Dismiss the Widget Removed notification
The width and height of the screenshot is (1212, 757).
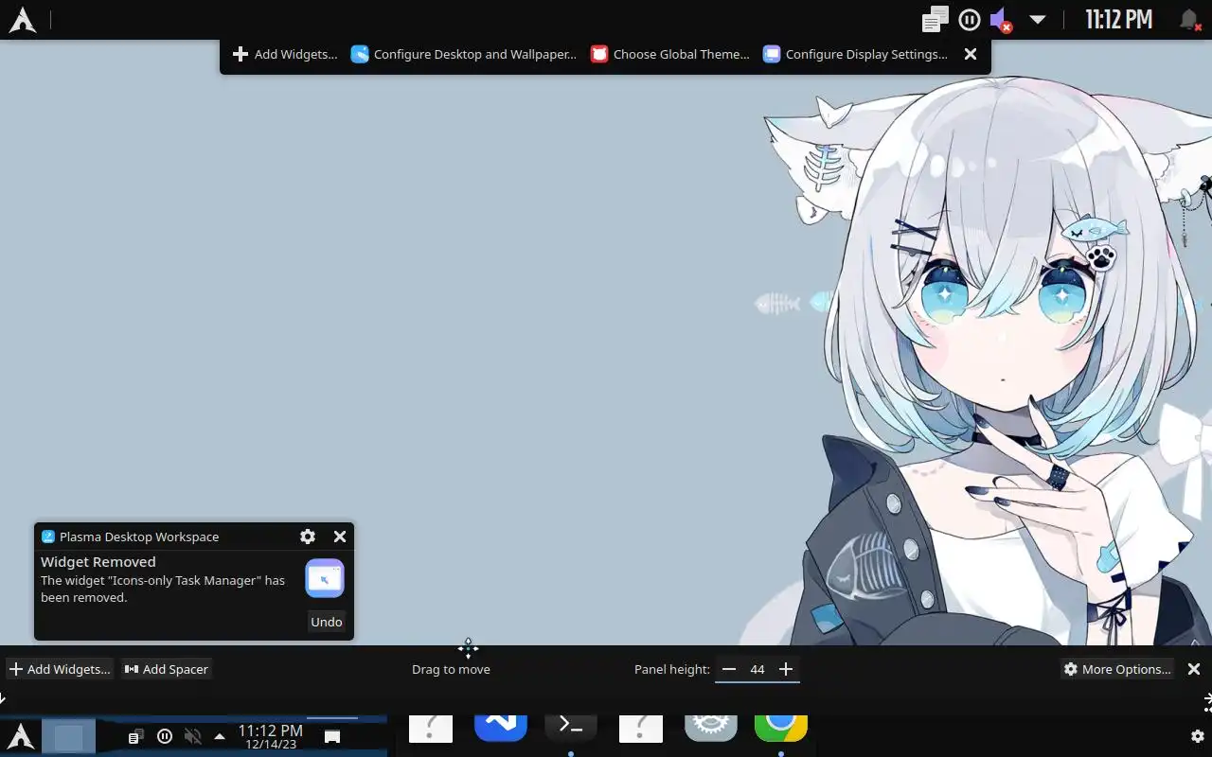340,537
